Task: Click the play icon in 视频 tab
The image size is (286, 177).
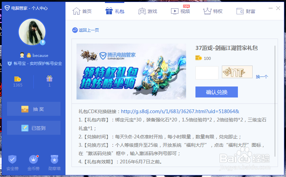Action: 174,11
